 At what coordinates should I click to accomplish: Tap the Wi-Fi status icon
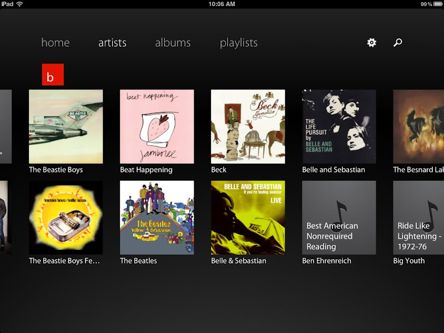click(x=19, y=4)
